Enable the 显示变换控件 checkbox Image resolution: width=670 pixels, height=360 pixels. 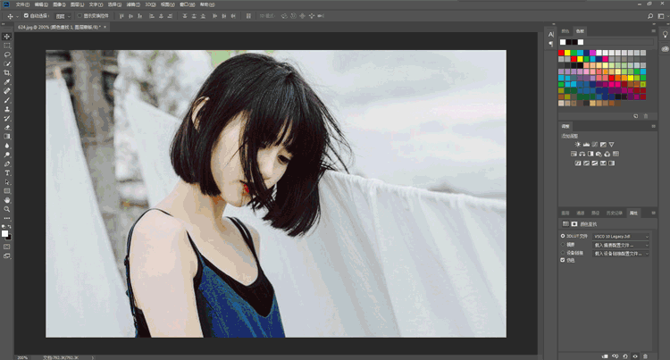click(x=79, y=16)
